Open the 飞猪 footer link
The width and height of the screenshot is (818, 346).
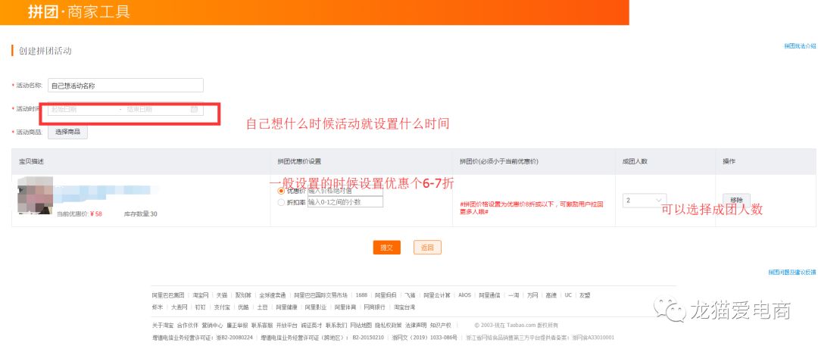click(410, 295)
